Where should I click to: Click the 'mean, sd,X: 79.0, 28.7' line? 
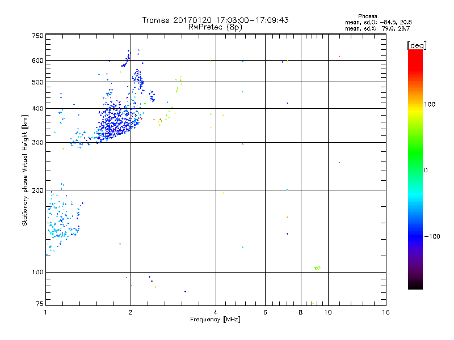[377, 28]
